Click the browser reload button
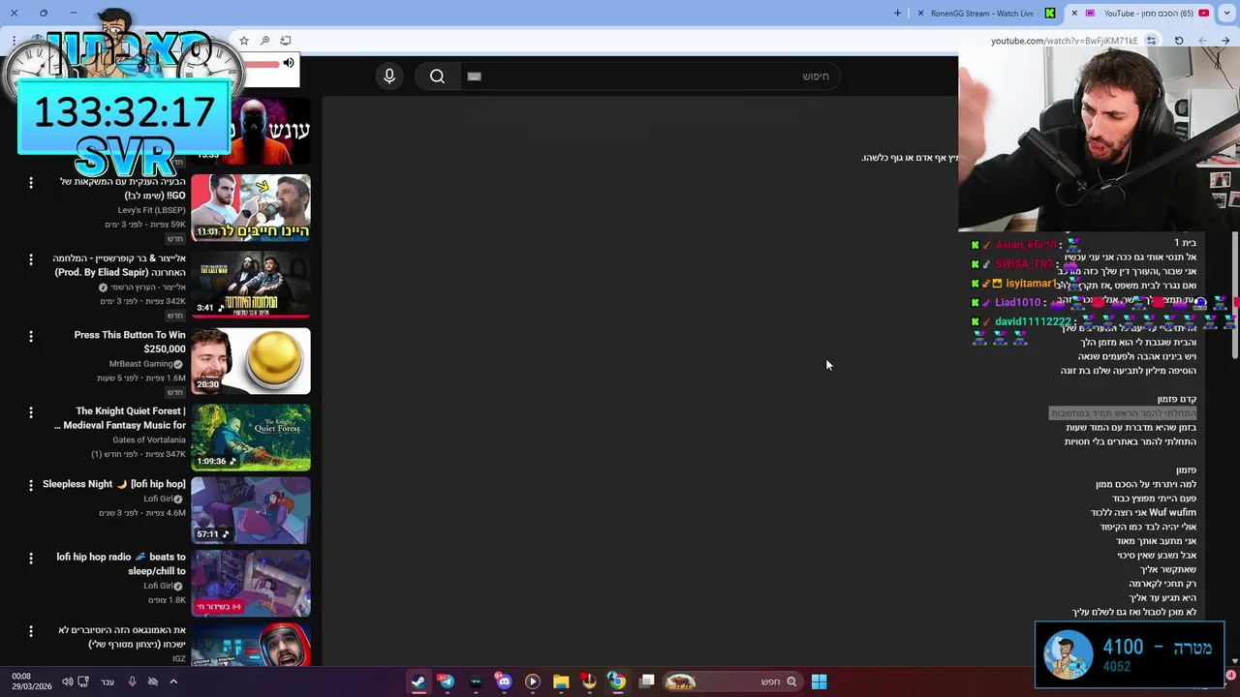The width and height of the screenshot is (1240, 697). pyautogui.click(x=1179, y=41)
